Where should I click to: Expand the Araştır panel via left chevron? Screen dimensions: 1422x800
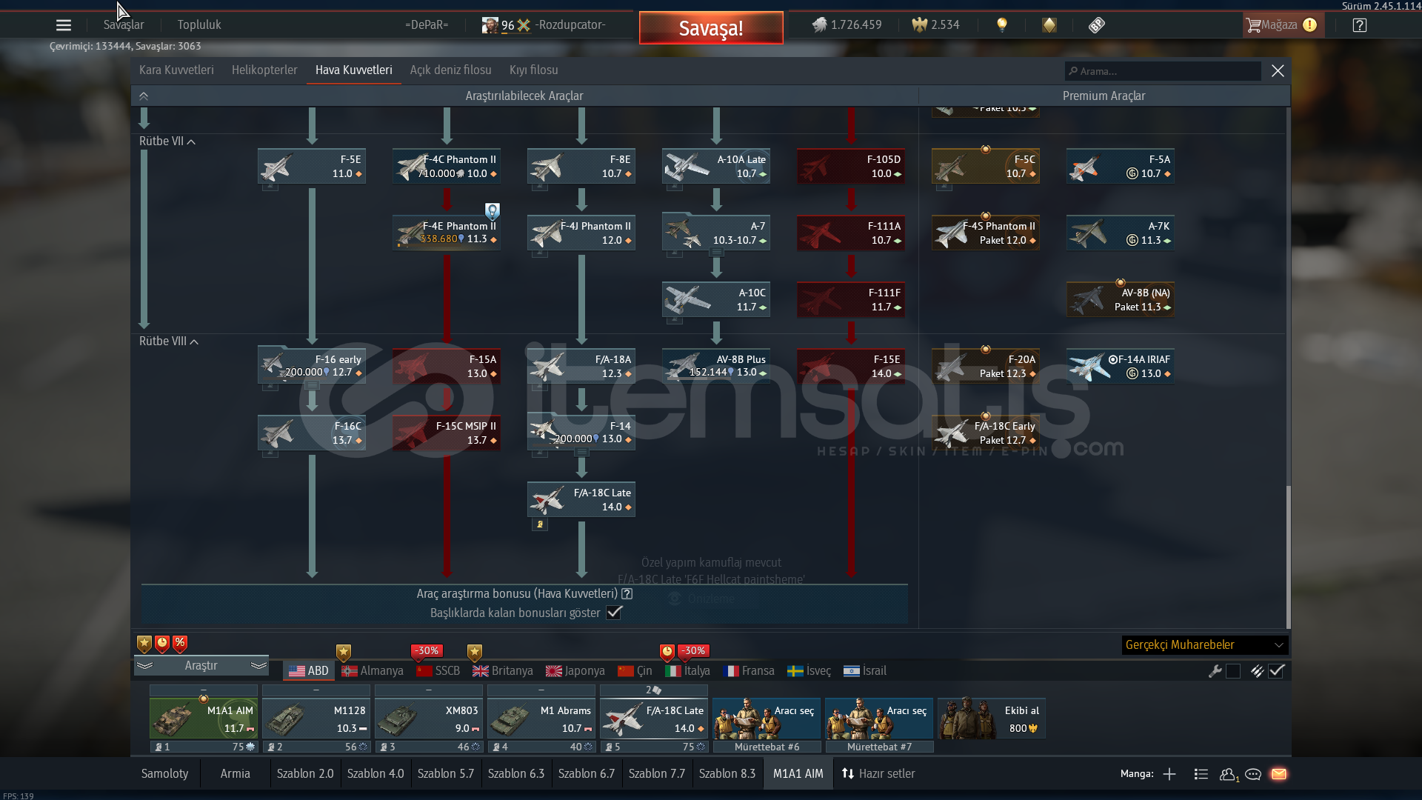tap(144, 665)
